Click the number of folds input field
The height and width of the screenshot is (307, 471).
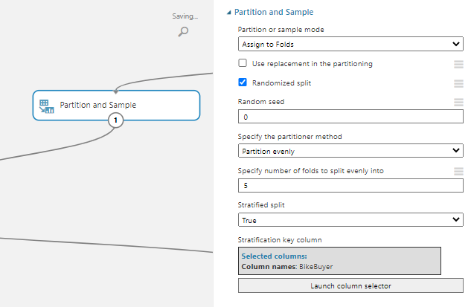coord(350,186)
